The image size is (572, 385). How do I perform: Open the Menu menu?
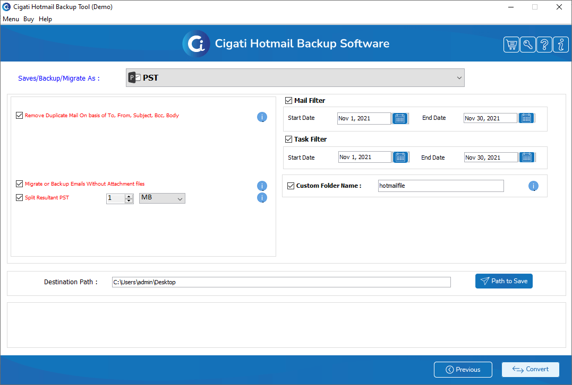(x=11, y=19)
